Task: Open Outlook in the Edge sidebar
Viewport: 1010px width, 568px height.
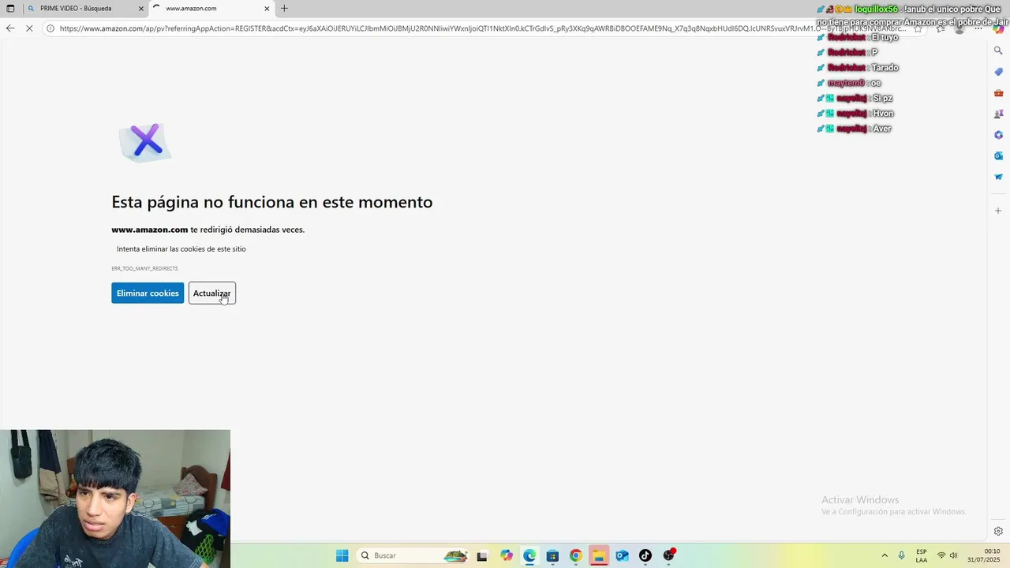Action: click(998, 156)
